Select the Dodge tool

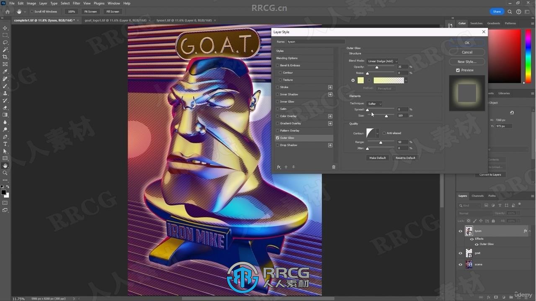[x=5, y=129]
